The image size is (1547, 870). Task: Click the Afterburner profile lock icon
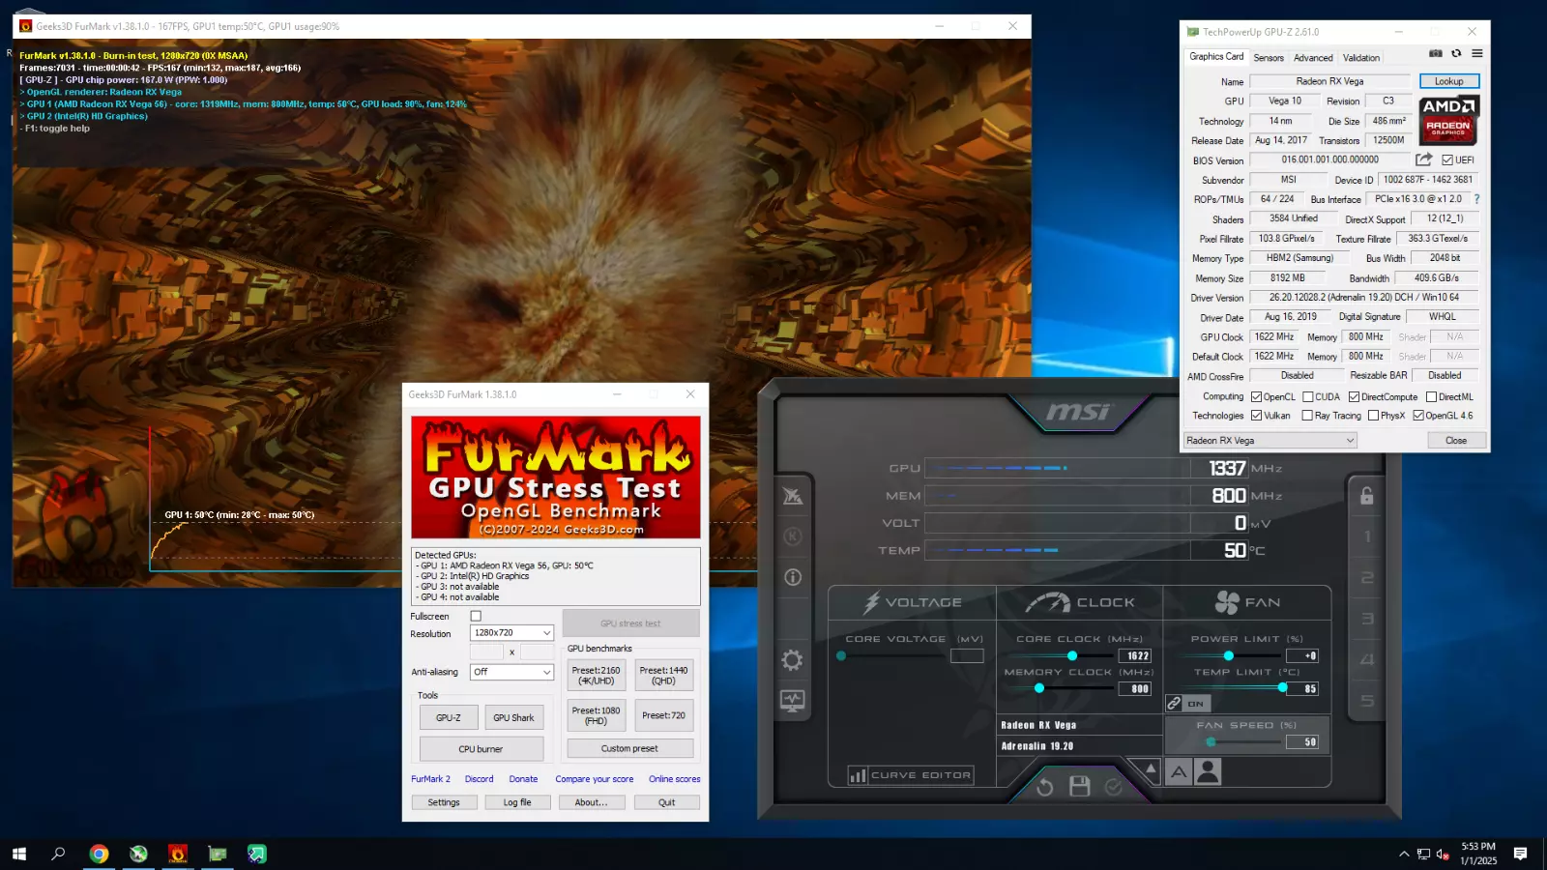coord(1366,496)
